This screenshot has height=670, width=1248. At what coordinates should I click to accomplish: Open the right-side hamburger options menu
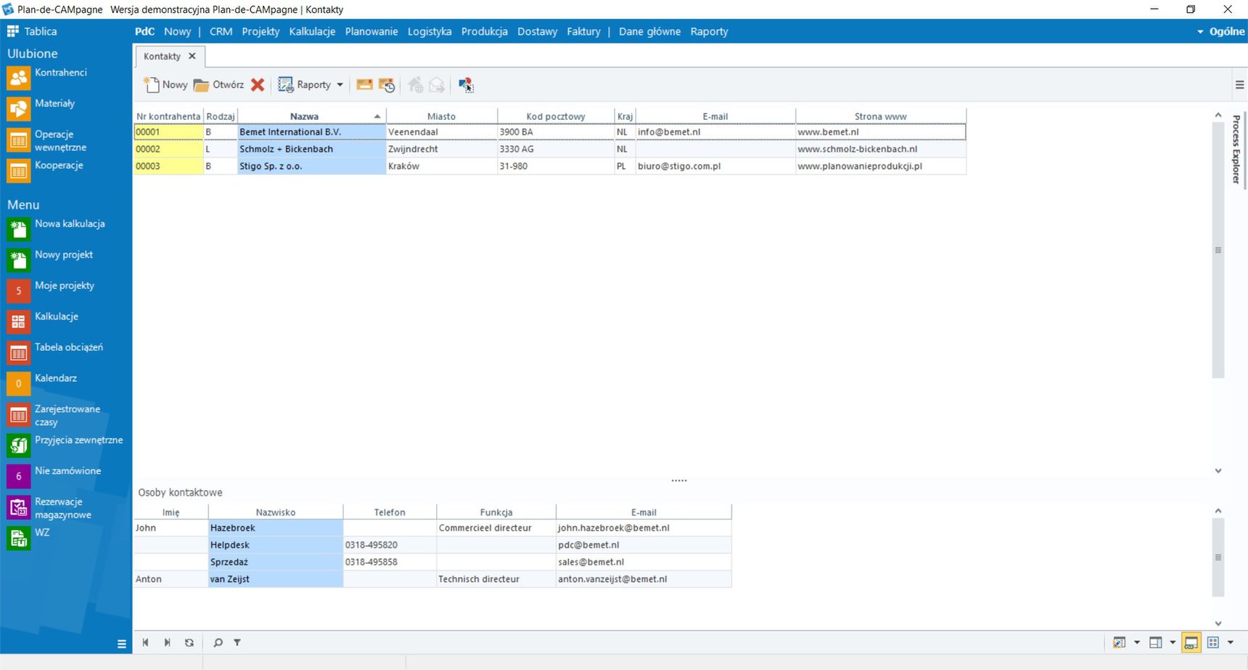click(1239, 85)
